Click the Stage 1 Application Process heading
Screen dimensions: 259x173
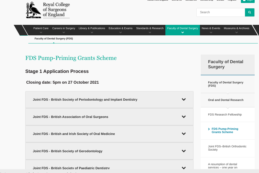pos(57,71)
